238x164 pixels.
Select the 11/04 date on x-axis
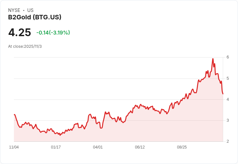[14, 147]
